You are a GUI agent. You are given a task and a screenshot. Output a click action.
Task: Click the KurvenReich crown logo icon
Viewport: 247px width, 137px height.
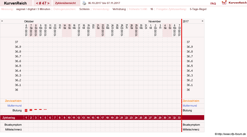224,3
